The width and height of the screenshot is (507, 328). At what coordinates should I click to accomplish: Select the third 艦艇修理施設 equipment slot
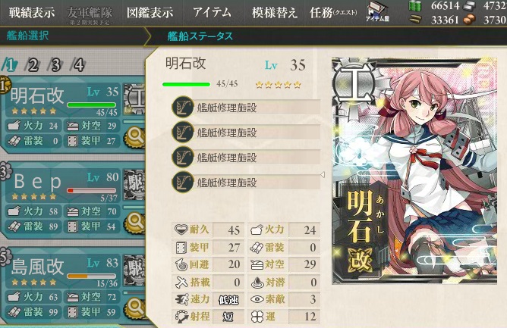click(247, 158)
